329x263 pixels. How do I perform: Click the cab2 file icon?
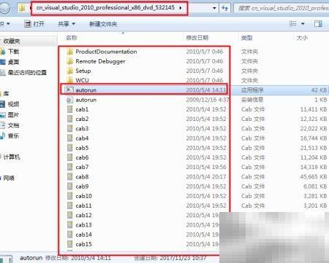pos(69,119)
